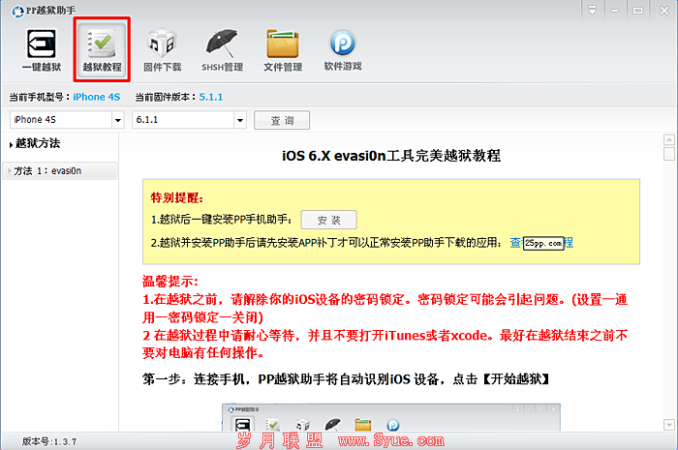Image resolution: width=678 pixels, height=450 pixels.
Task: Open the 软件游戏 apps and games icon
Action: (343, 49)
